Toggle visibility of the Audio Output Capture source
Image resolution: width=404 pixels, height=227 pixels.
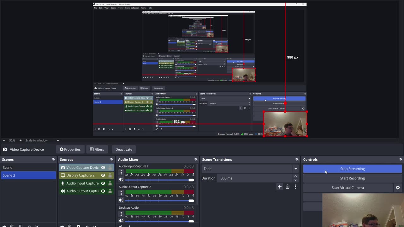tap(103, 191)
